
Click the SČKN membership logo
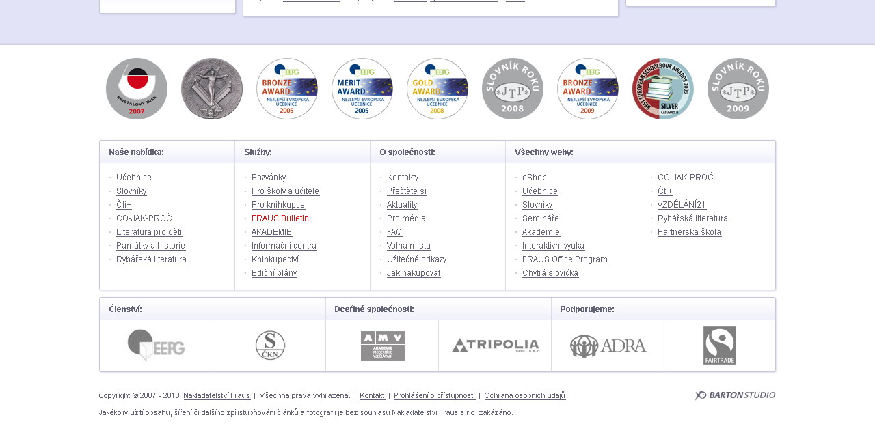tap(269, 346)
